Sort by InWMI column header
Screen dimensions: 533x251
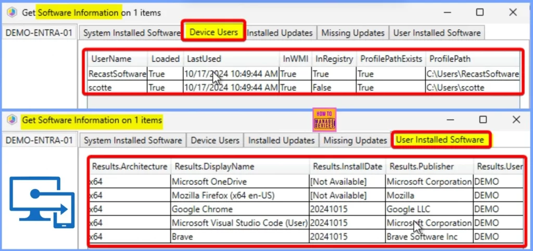click(296, 59)
